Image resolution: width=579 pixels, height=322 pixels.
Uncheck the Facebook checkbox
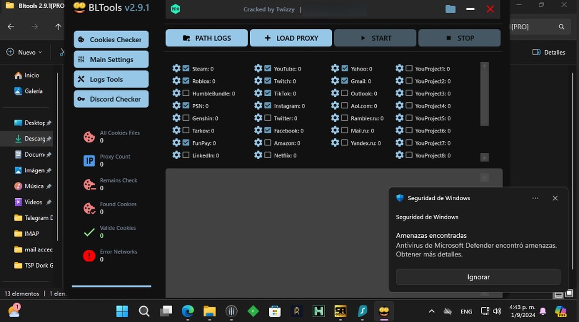pyautogui.click(x=268, y=130)
